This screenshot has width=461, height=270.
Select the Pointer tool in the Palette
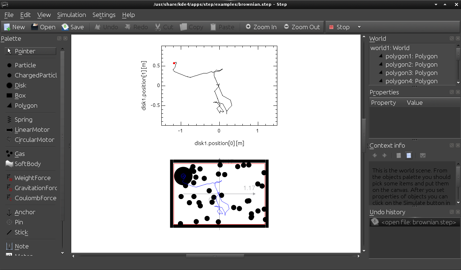click(31, 51)
